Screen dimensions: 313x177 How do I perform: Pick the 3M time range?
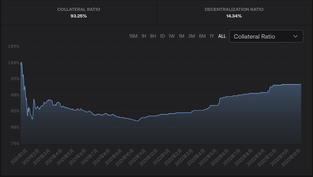[192, 36]
